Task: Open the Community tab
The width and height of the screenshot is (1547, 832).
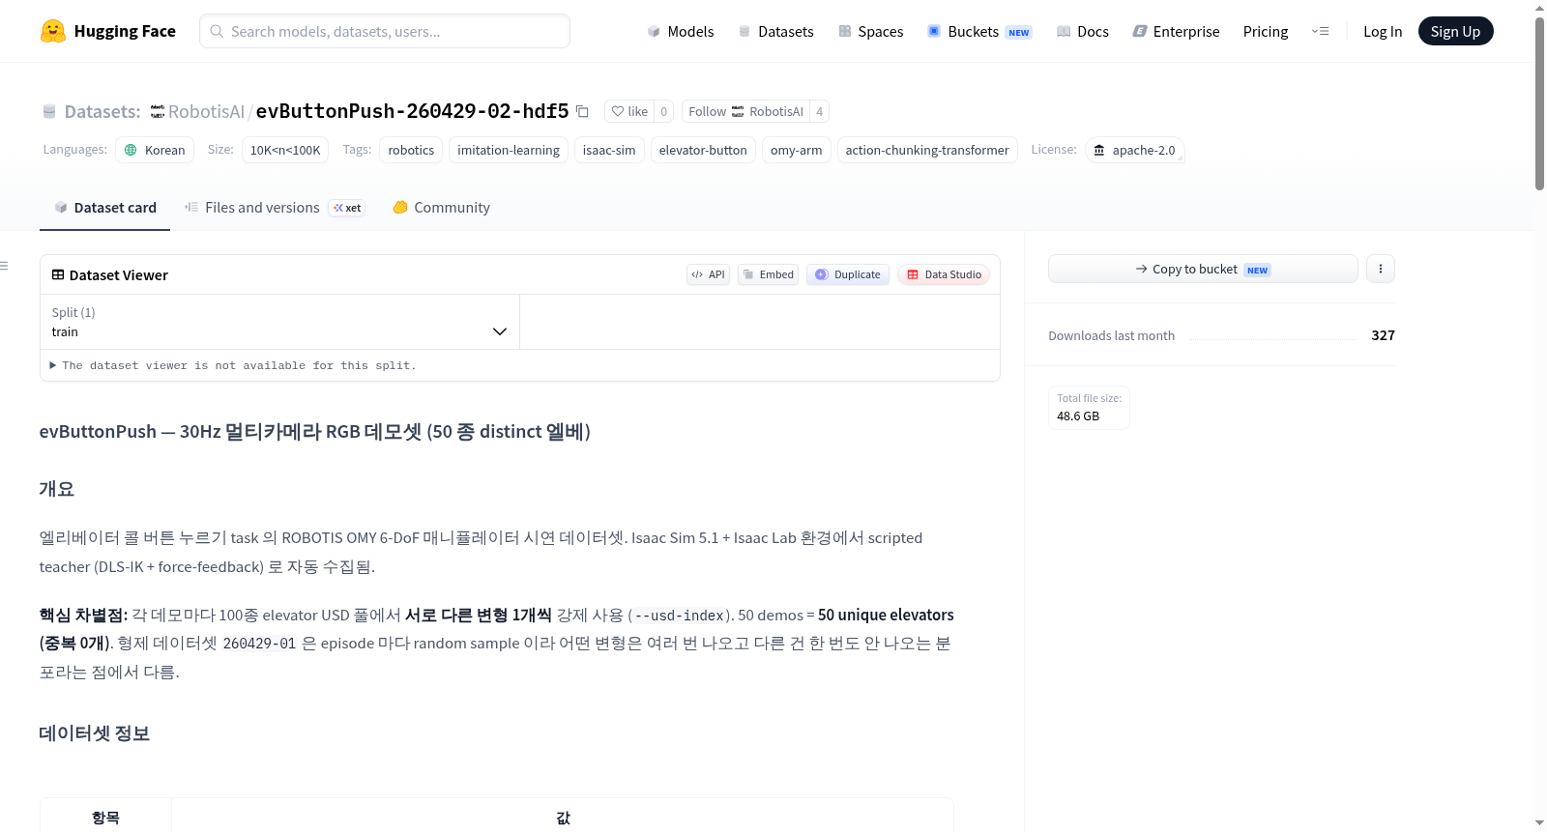Action: coord(441,208)
